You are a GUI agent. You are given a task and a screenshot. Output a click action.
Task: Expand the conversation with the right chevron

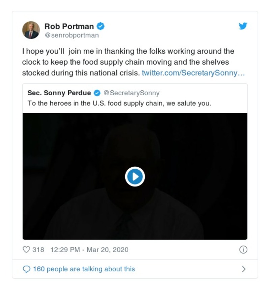(x=244, y=269)
